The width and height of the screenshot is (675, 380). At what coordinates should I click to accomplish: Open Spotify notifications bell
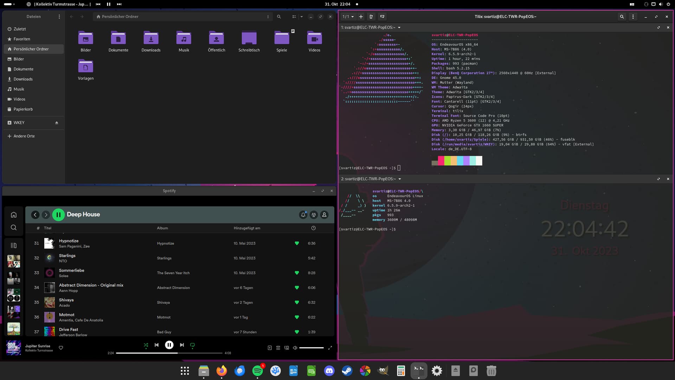point(303,215)
